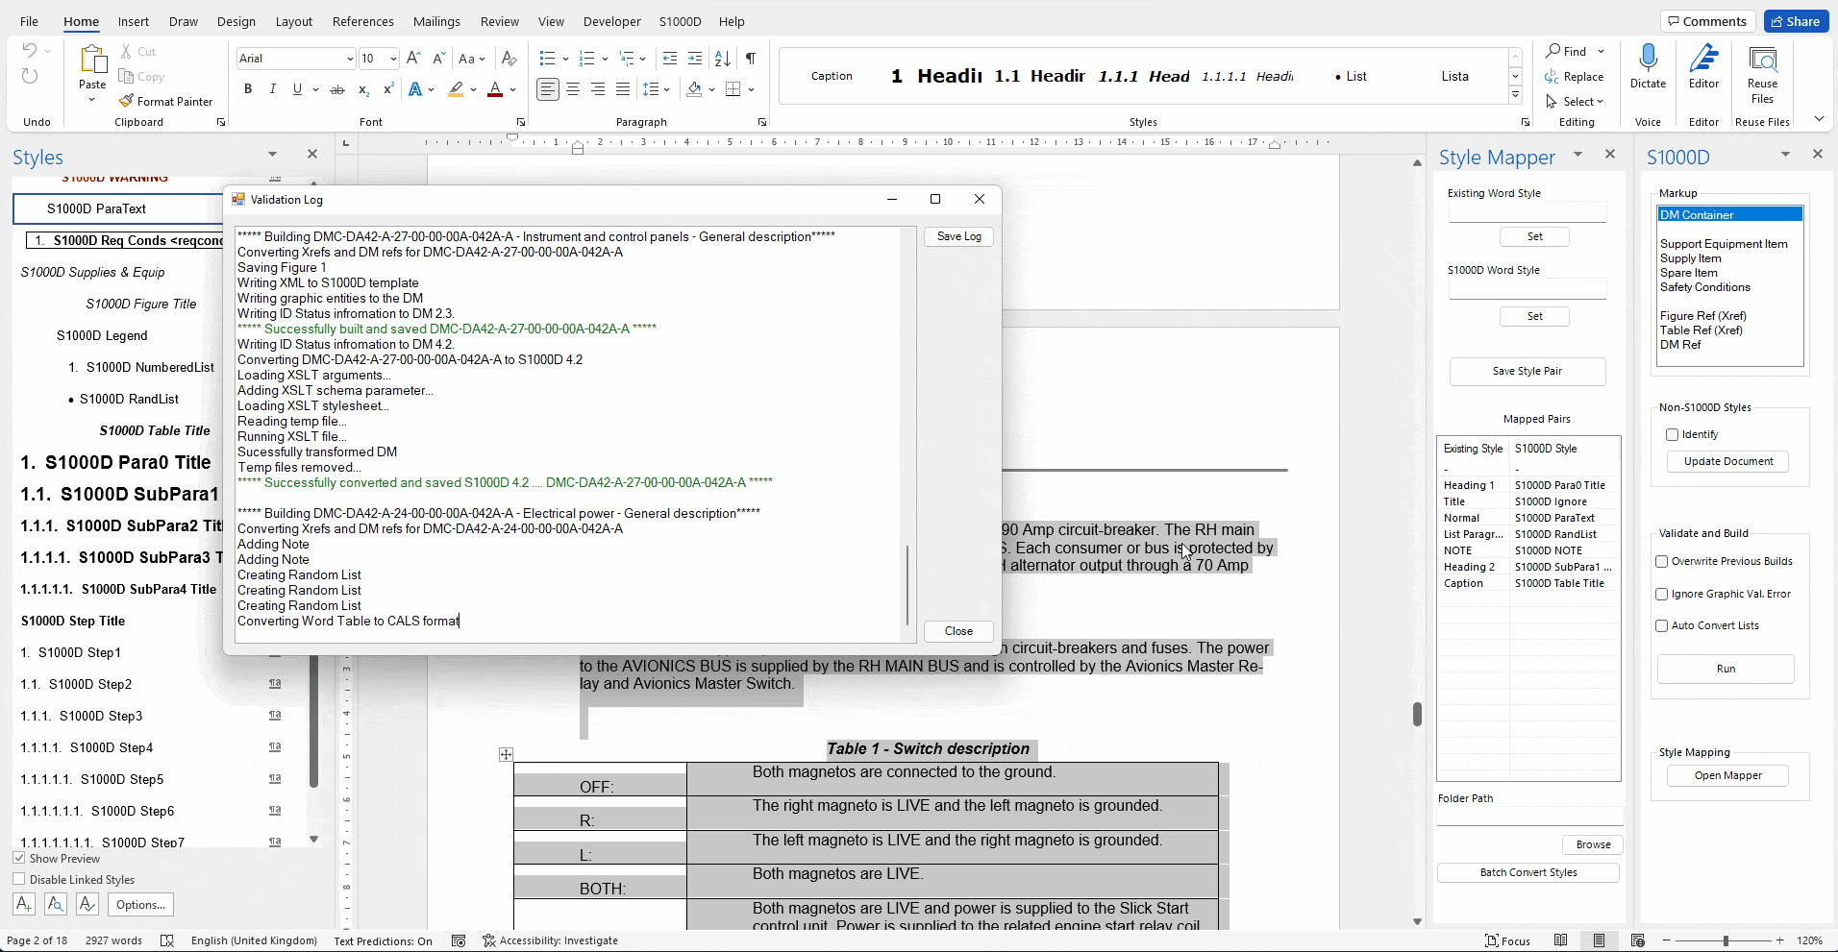Image resolution: width=1838 pixels, height=952 pixels.
Task: Increase paragraph indent
Action: (695, 59)
